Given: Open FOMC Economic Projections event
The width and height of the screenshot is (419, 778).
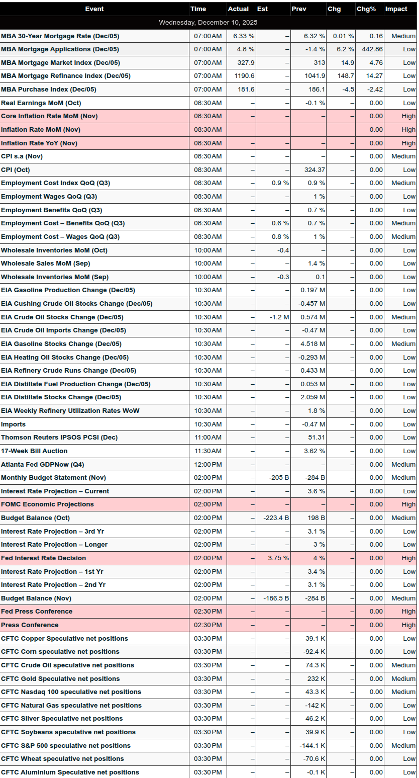Looking at the screenshot, I should pyautogui.click(x=47, y=504).
